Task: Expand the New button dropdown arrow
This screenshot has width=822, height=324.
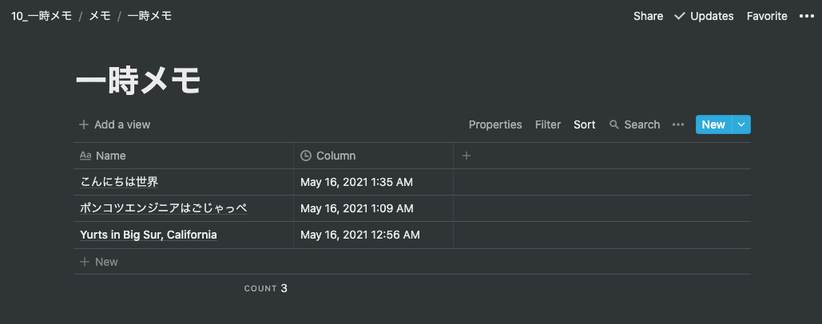Action: pos(741,124)
